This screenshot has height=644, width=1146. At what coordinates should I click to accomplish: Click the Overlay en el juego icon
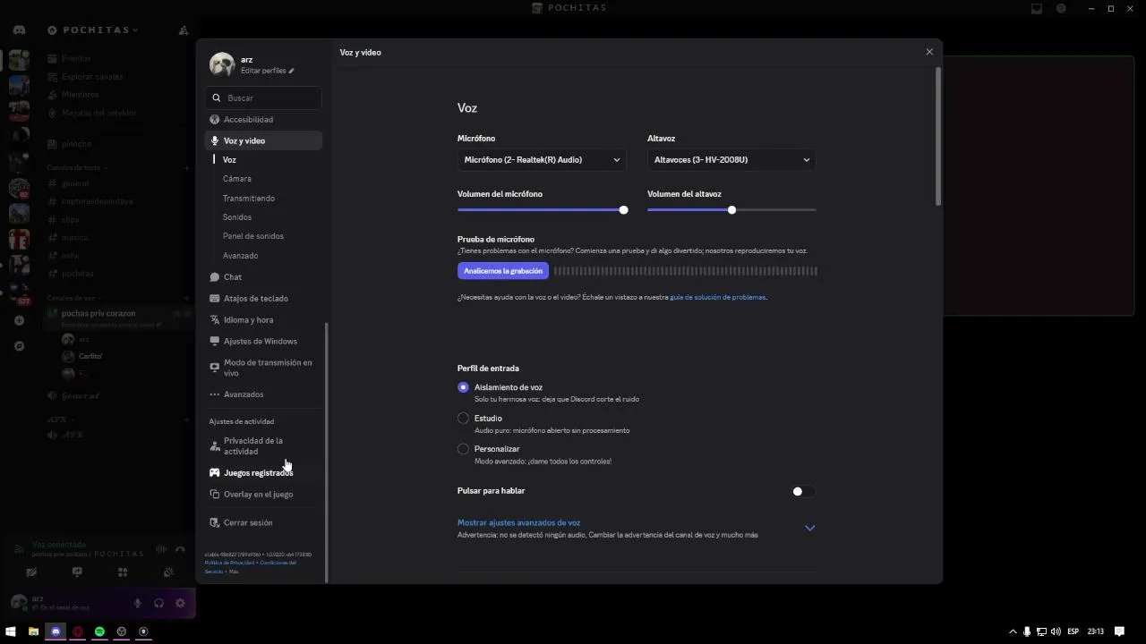tap(215, 495)
